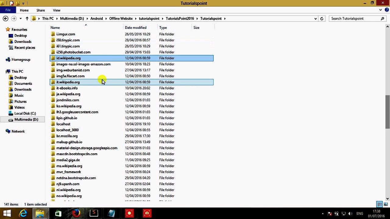The image size is (390, 219).
Task: Click TutorialsPoint2016 breadcrumb segment
Action: [x=180, y=19]
